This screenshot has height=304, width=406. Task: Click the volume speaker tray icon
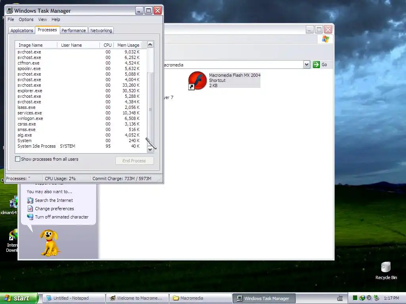point(369,298)
